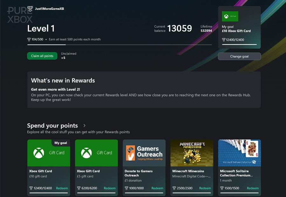Viewport: 286px width, 197px height.
Task: Click the trophy icon beside 12400/12400 goal cost
Action: (224, 39)
